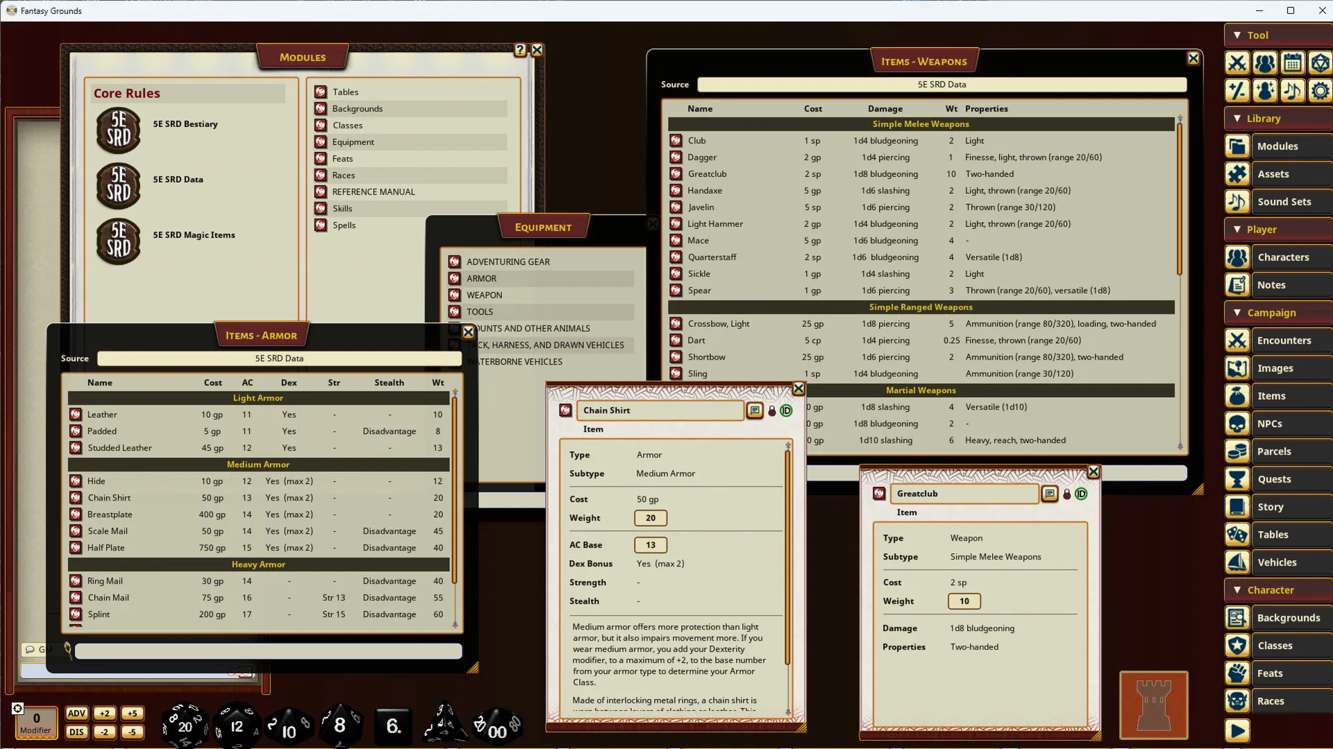The image size is (1333, 749).
Task: Toggle the -2 modifier button
Action: [104, 732]
